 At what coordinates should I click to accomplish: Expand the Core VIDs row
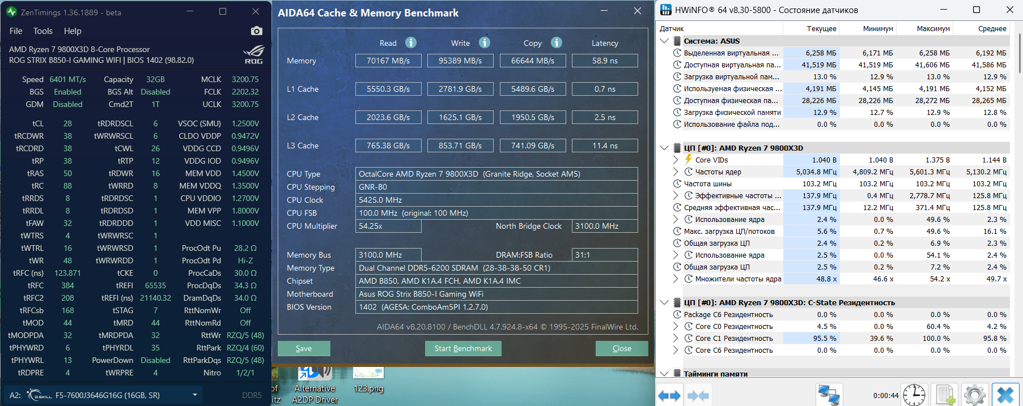[676, 160]
